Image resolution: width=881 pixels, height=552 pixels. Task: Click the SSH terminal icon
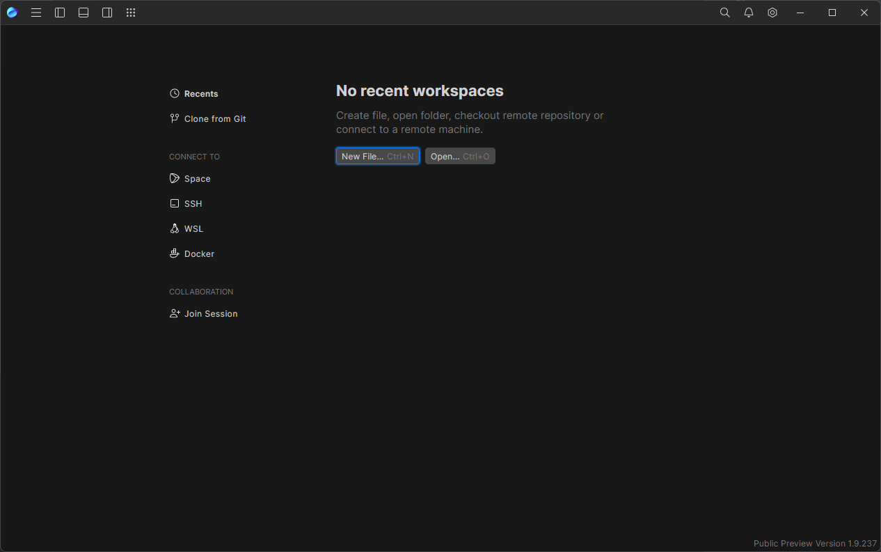pyautogui.click(x=175, y=203)
